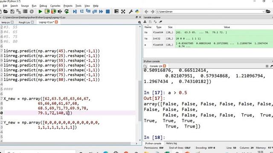273x153 pixels.
Task: Maximize the current pane icon
Action: coord(116,11)
